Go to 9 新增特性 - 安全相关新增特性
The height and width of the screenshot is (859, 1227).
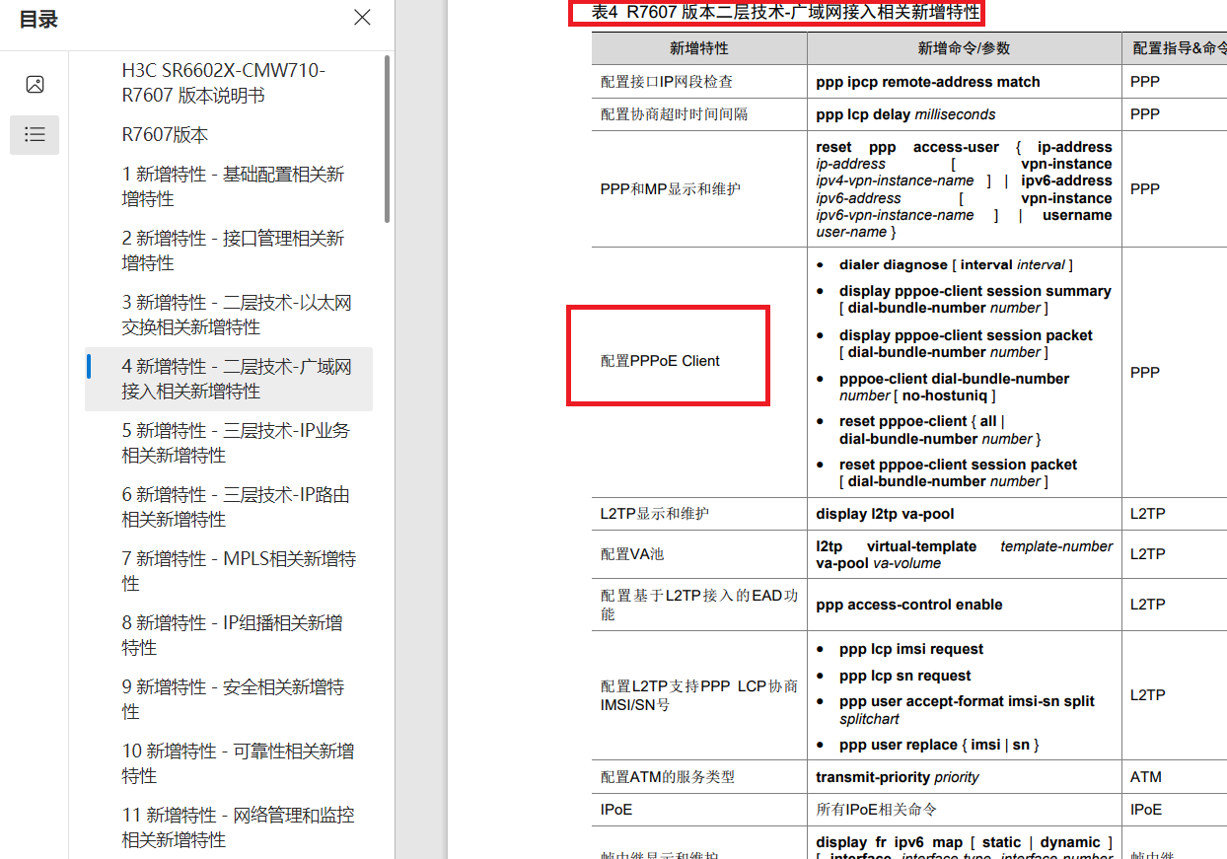click(228, 699)
